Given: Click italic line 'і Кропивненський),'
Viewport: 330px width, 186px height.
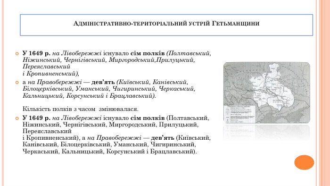Looking at the screenshot, I should pos(51,74).
